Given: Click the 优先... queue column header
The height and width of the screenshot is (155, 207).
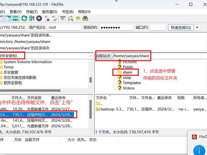Looking at the screenshot, I should 82,140.
